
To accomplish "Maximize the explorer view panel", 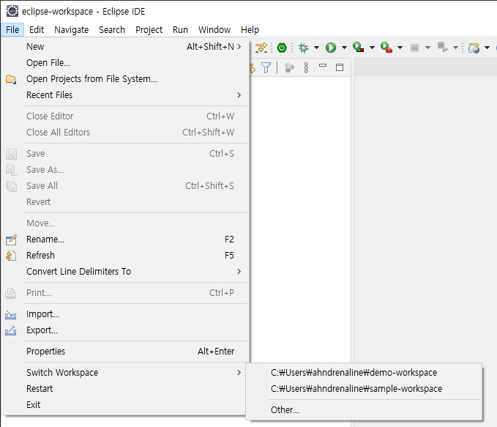I will coord(340,67).
